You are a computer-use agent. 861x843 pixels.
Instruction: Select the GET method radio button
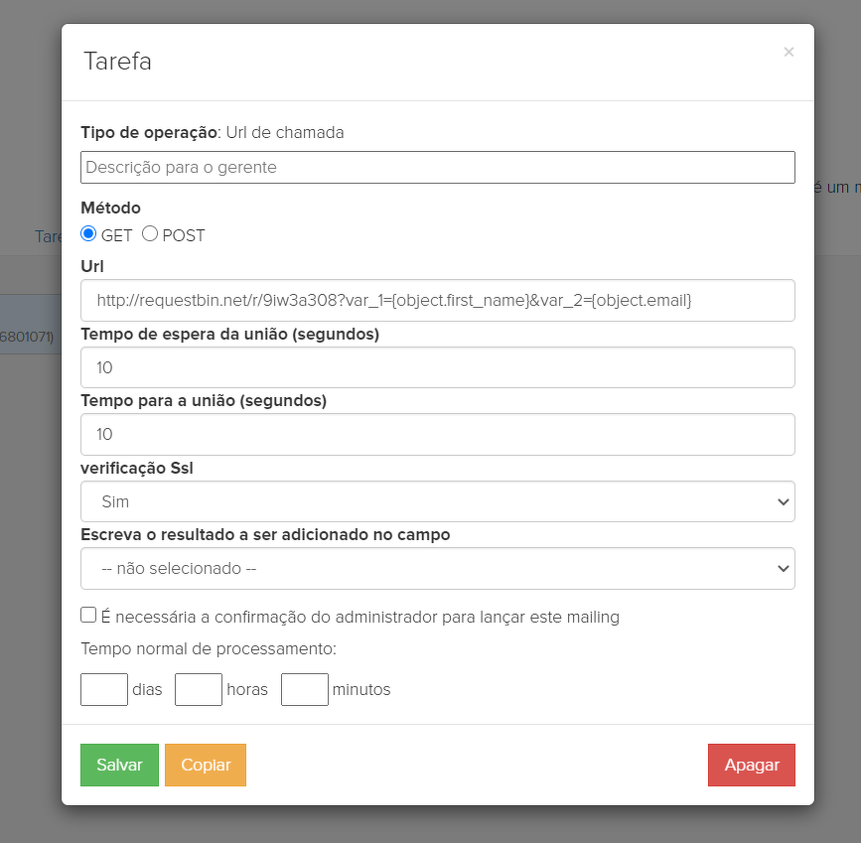(x=88, y=234)
